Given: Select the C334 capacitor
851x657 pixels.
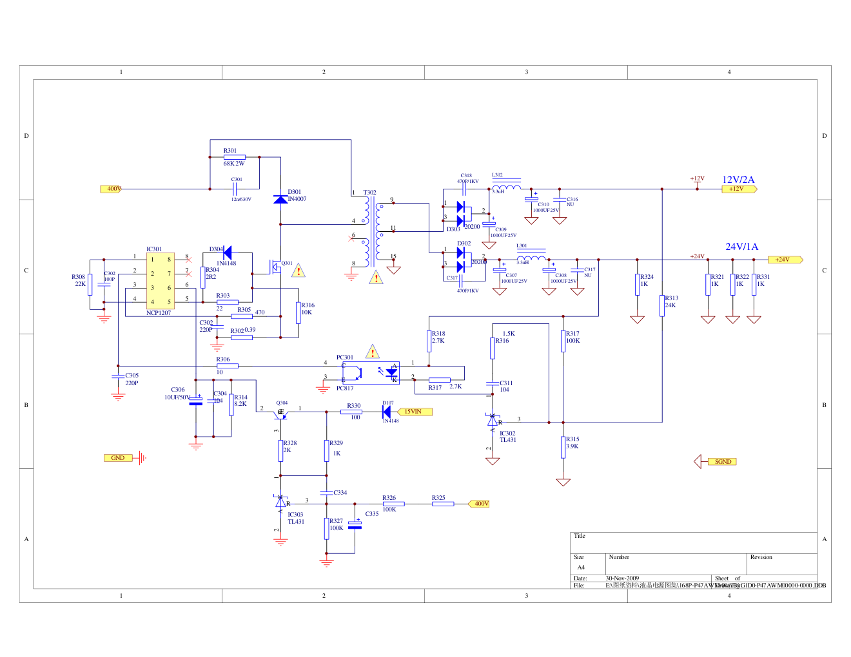Looking at the screenshot, I should 327,493.
